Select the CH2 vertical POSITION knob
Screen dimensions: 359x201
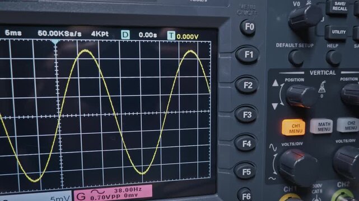point(350,94)
